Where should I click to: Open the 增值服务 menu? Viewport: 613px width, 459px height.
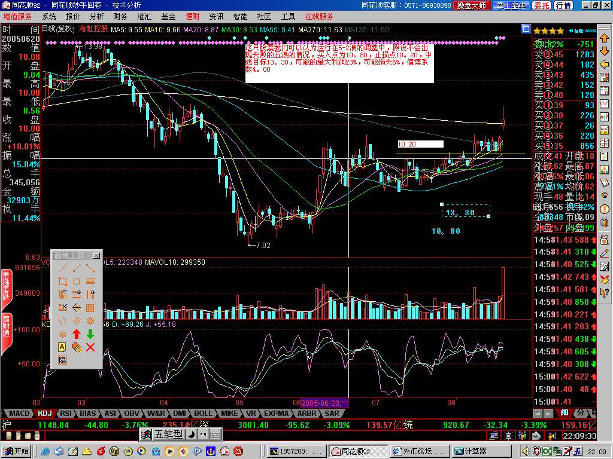click(17, 17)
